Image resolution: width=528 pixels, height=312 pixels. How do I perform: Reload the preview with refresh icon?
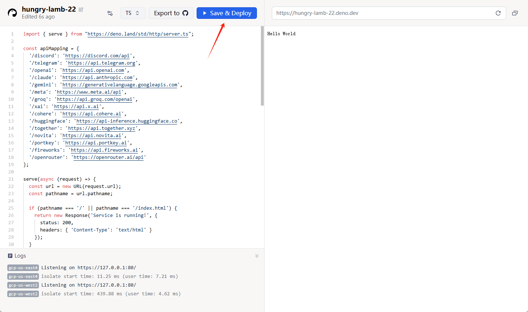[498, 13]
